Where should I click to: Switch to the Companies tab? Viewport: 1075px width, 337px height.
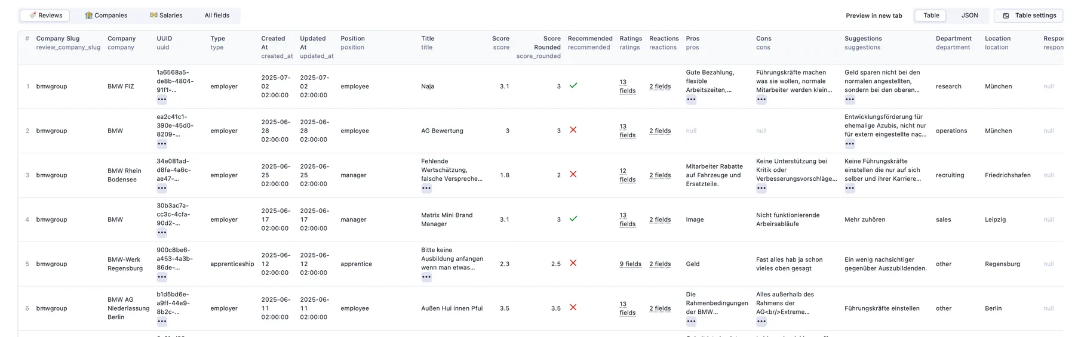tap(106, 16)
